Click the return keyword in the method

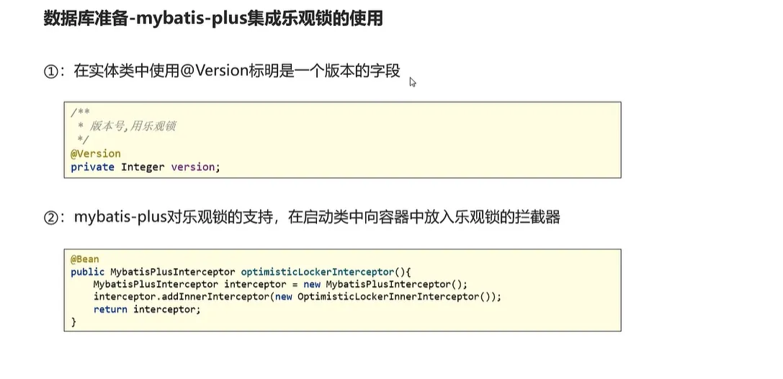(110, 309)
